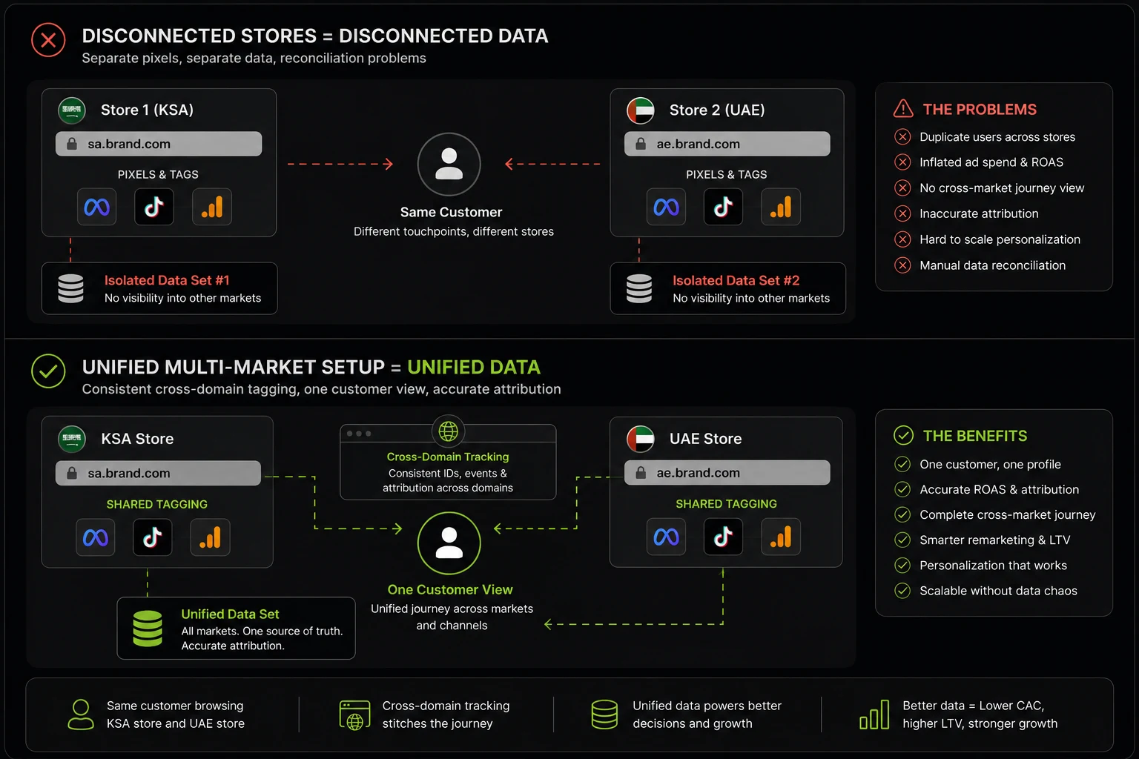Click the person icon beside Same customer browsing
This screenshot has height=759, width=1139.
tap(81, 715)
